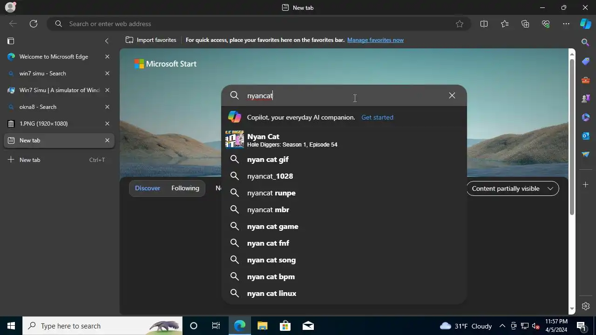596x335 pixels.
Task: Select suggestion nyancat_1028
Action: [x=344, y=176]
